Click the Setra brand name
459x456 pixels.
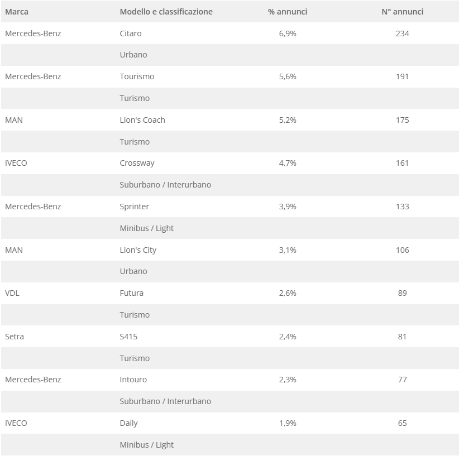[15, 337]
